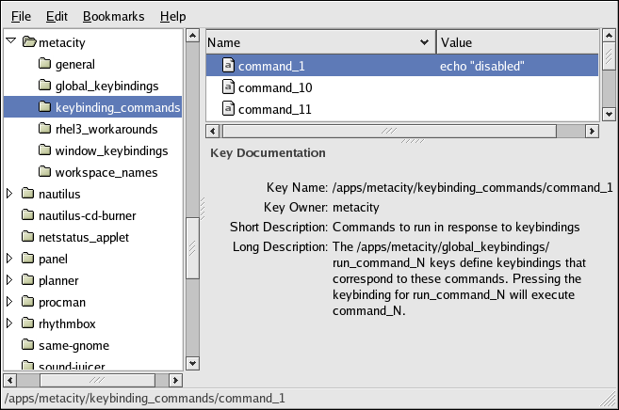This screenshot has width=619, height=410.
Task: Click the general folder icon
Action: click(x=45, y=64)
